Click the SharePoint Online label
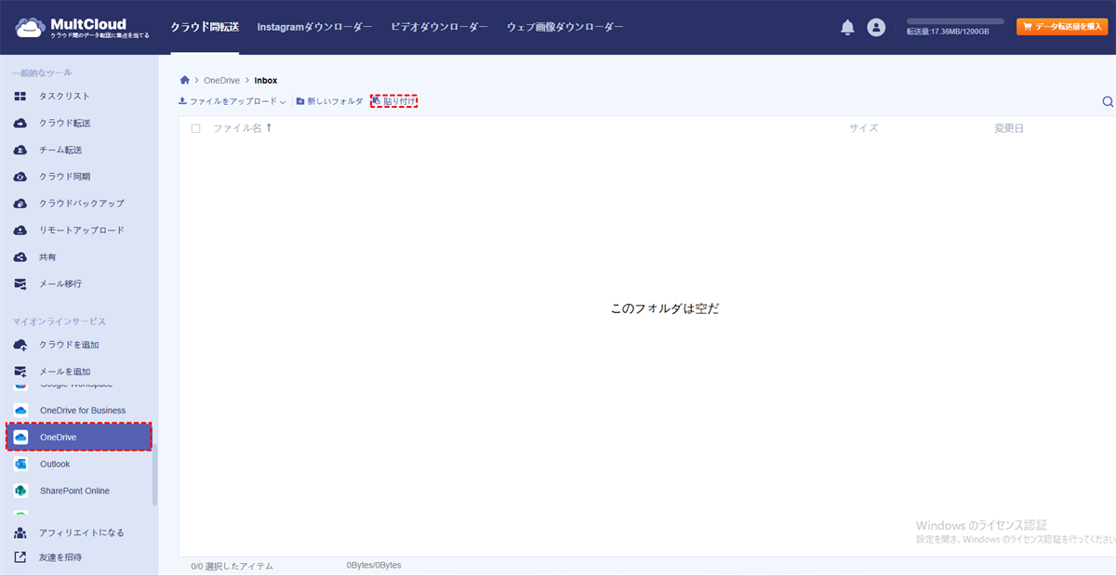The image size is (1116, 576). click(x=74, y=491)
